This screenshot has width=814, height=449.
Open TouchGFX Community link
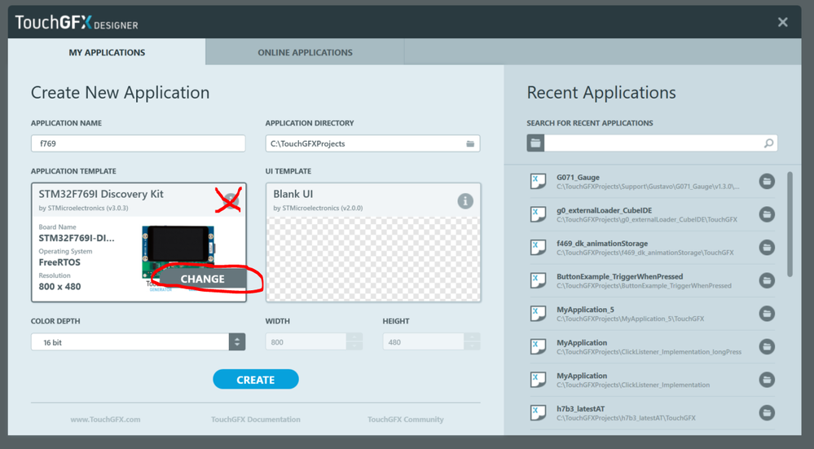[x=406, y=420]
